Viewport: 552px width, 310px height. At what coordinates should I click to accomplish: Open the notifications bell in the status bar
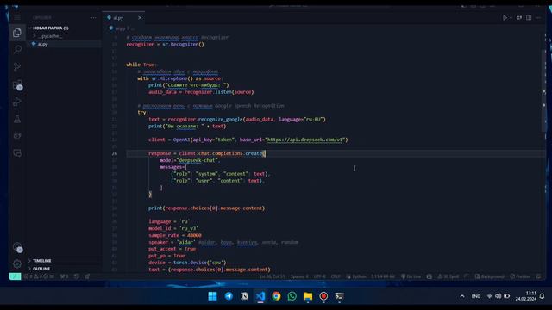(x=538, y=276)
